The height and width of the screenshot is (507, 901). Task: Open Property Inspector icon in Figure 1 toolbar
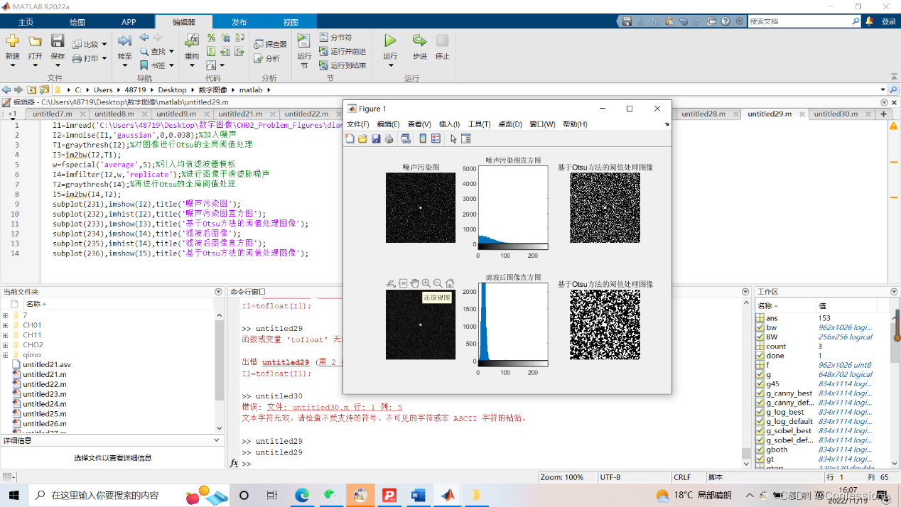click(466, 138)
